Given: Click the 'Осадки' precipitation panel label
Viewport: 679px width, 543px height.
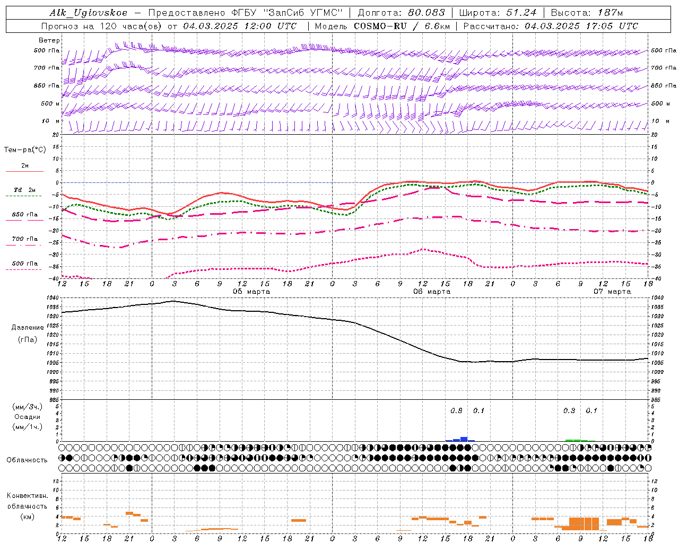Looking at the screenshot, I should (28, 417).
